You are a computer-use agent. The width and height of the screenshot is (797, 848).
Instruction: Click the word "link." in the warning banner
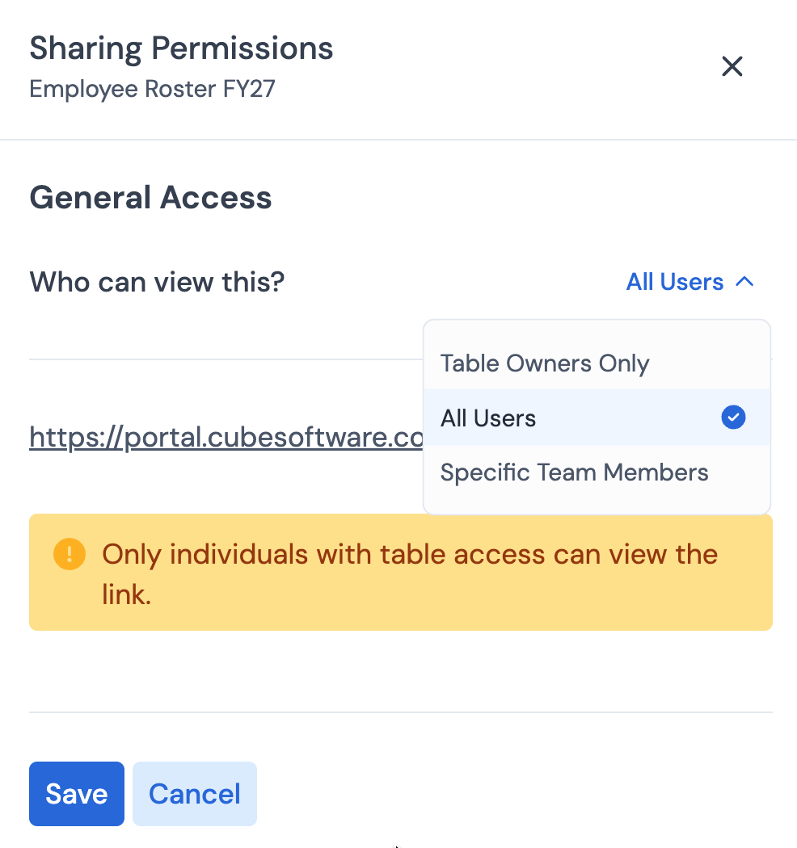click(x=126, y=595)
